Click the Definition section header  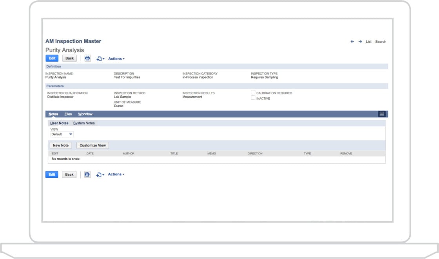click(217, 66)
